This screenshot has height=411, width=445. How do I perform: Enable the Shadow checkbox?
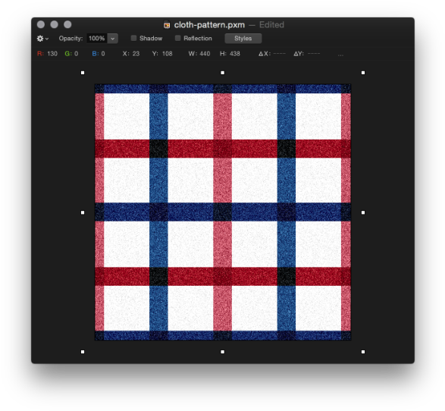133,38
